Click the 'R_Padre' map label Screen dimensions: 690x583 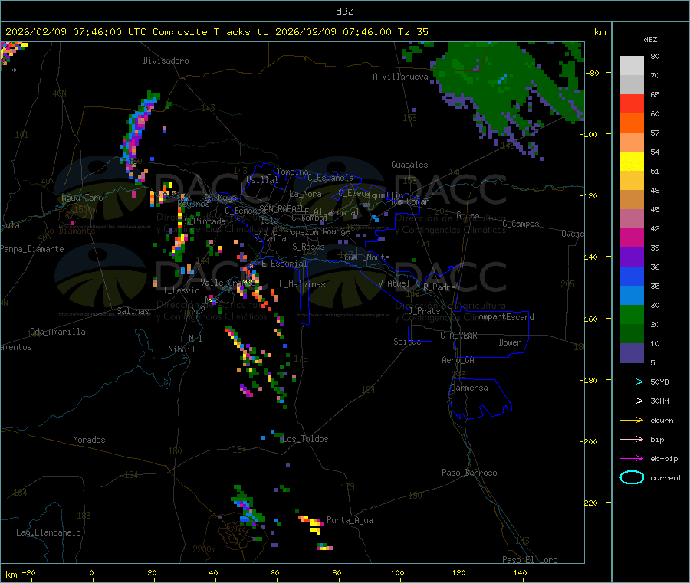(x=439, y=287)
